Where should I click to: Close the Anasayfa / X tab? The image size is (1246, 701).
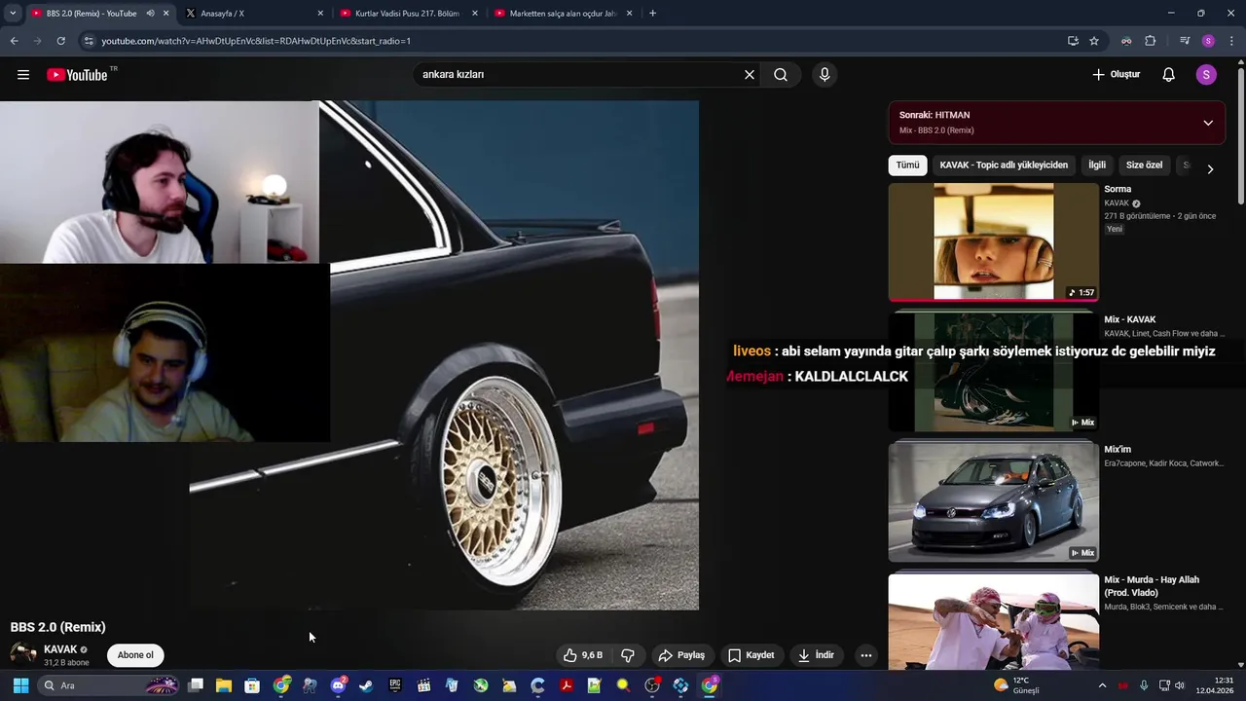tap(320, 14)
